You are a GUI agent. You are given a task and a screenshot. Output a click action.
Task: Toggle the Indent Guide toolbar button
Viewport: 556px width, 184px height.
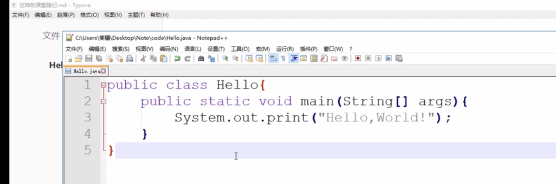tap(294, 58)
